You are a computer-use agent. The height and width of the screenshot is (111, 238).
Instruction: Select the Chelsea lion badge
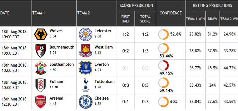point(86,102)
